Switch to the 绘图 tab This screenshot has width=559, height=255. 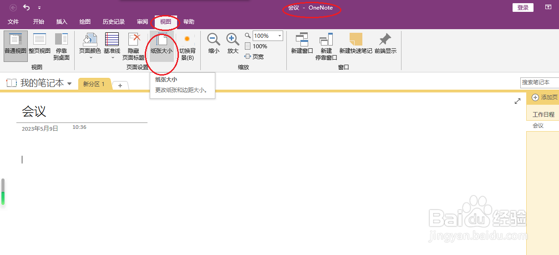click(85, 22)
